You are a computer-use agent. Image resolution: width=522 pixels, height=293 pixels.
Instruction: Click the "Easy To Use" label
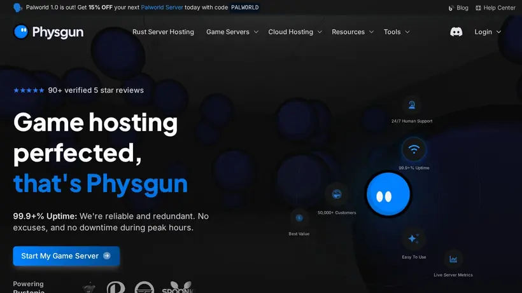tap(414, 257)
